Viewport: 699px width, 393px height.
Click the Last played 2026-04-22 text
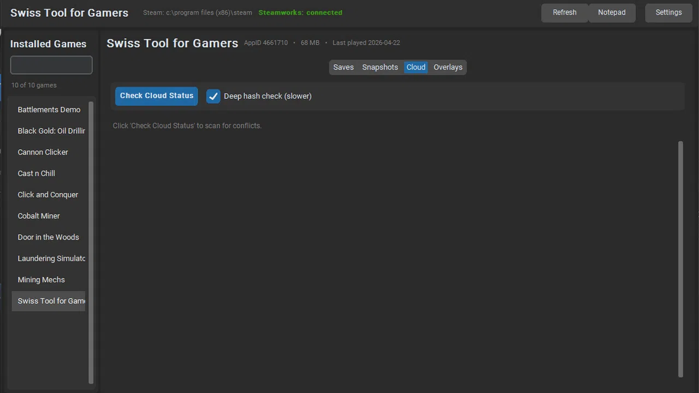click(366, 43)
